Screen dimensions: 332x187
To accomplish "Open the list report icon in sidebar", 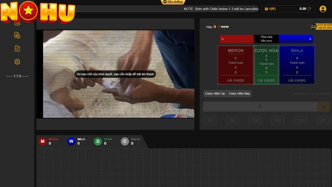I will tap(17, 49).
